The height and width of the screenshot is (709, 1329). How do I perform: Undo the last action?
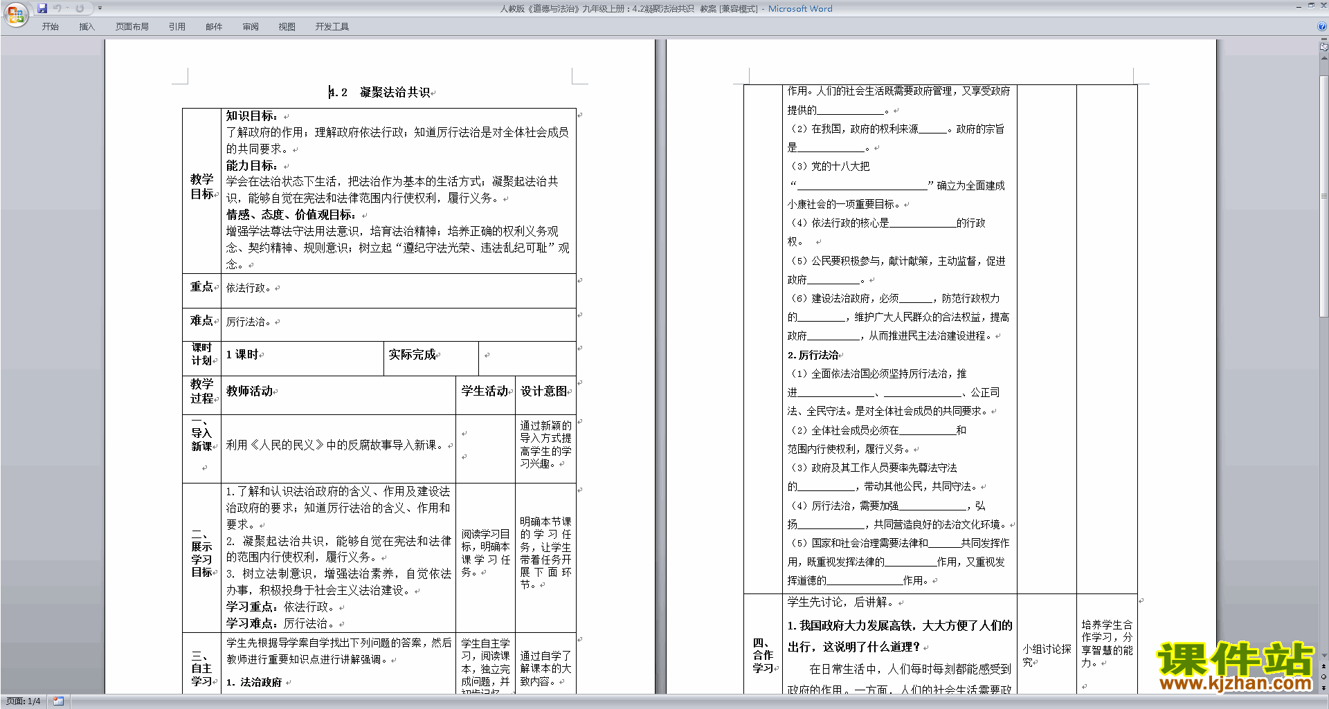(x=57, y=8)
